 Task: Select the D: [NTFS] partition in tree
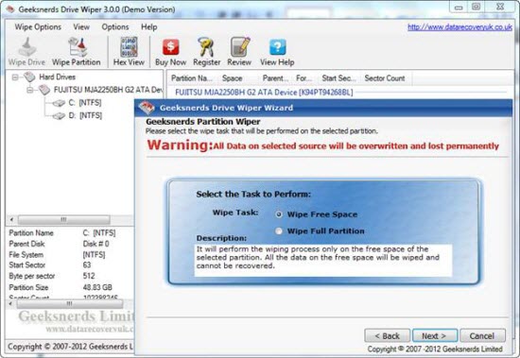tap(85, 115)
